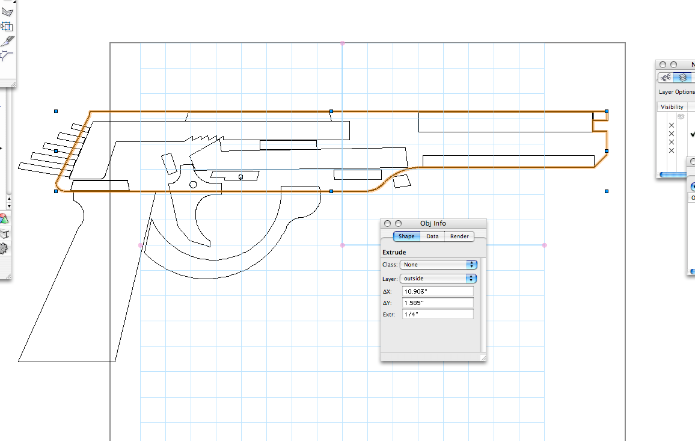The height and width of the screenshot is (441, 695).
Task: Select the pencil drawing tool
Action: [6, 41]
